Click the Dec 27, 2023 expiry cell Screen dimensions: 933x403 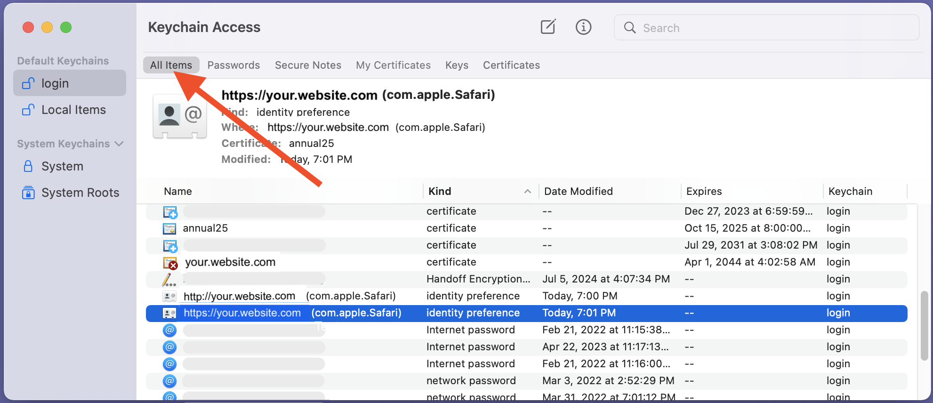(x=748, y=211)
